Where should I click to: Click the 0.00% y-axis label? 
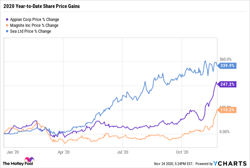(225, 132)
